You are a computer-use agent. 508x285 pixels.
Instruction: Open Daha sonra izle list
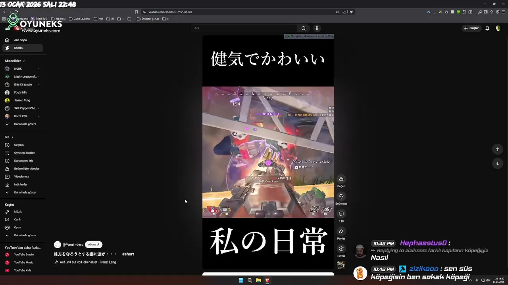(23, 161)
